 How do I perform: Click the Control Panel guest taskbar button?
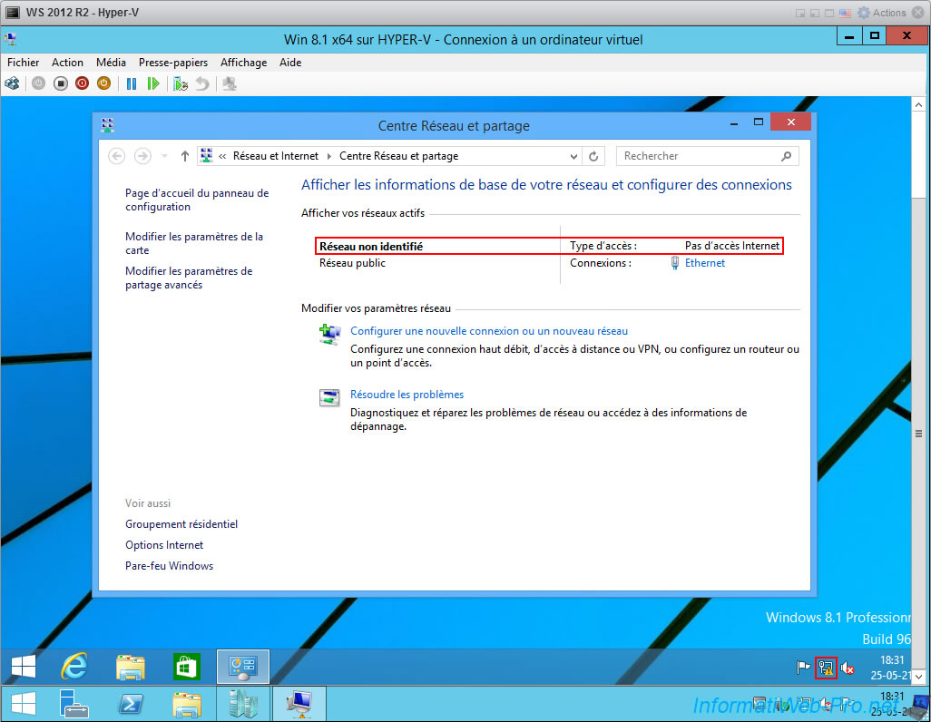[x=243, y=666]
